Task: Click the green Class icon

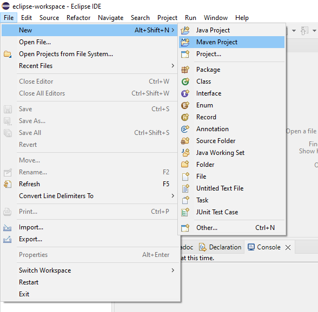Action: (x=185, y=82)
